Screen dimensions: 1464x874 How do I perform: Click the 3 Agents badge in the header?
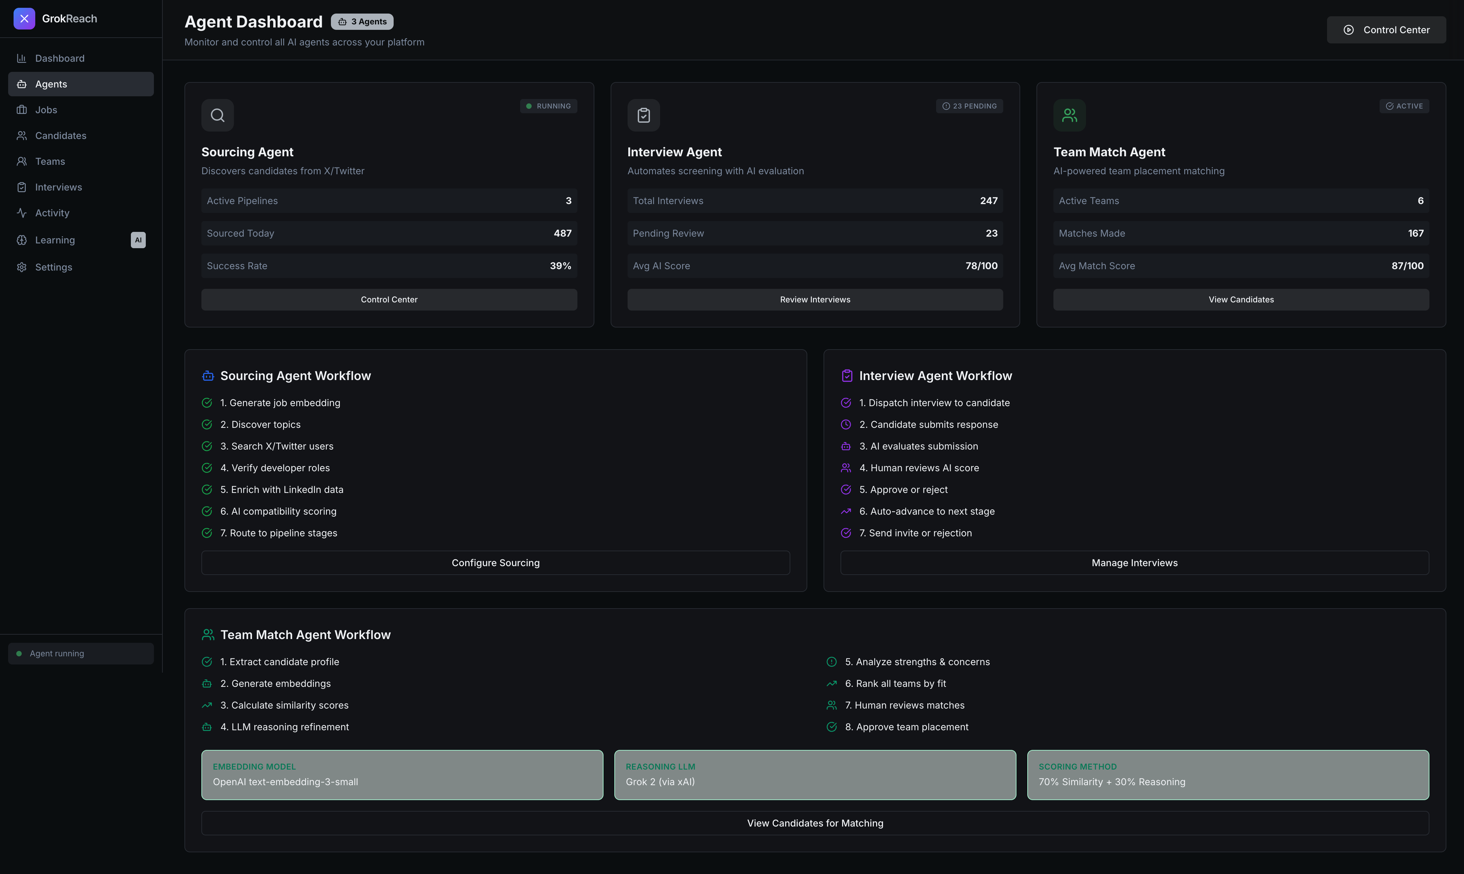click(x=362, y=22)
